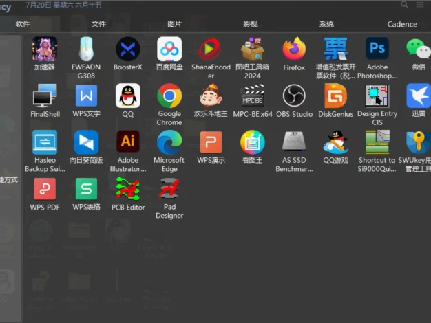Viewport: 431px width, 323px height.
Task: Launch Design Entry CIS
Action: pyautogui.click(x=377, y=96)
